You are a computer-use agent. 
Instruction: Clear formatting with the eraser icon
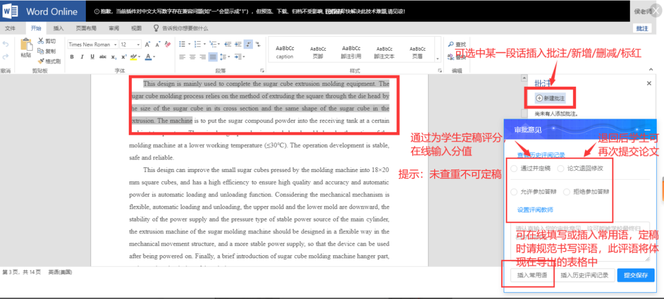(x=168, y=44)
